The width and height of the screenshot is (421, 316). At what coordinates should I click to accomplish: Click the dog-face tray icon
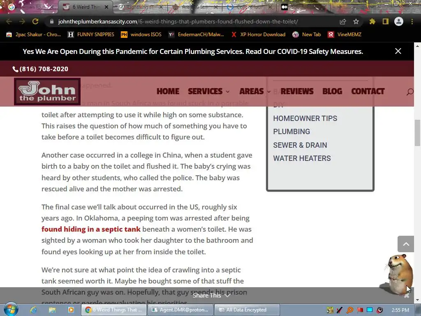click(x=330, y=310)
